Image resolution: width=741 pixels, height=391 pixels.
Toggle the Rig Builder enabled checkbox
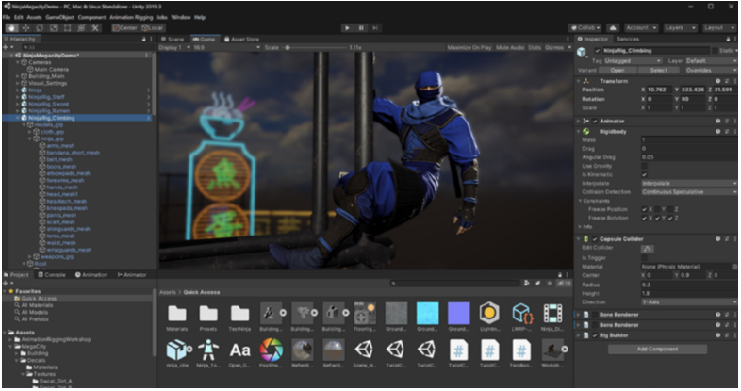(595, 335)
